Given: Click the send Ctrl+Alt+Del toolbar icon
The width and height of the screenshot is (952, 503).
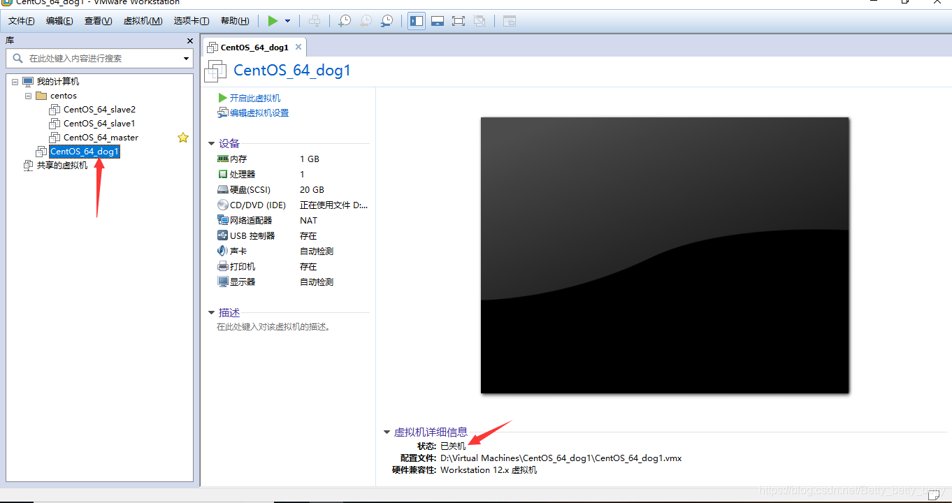Looking at the screenshot, I should (x=315, y=21).
